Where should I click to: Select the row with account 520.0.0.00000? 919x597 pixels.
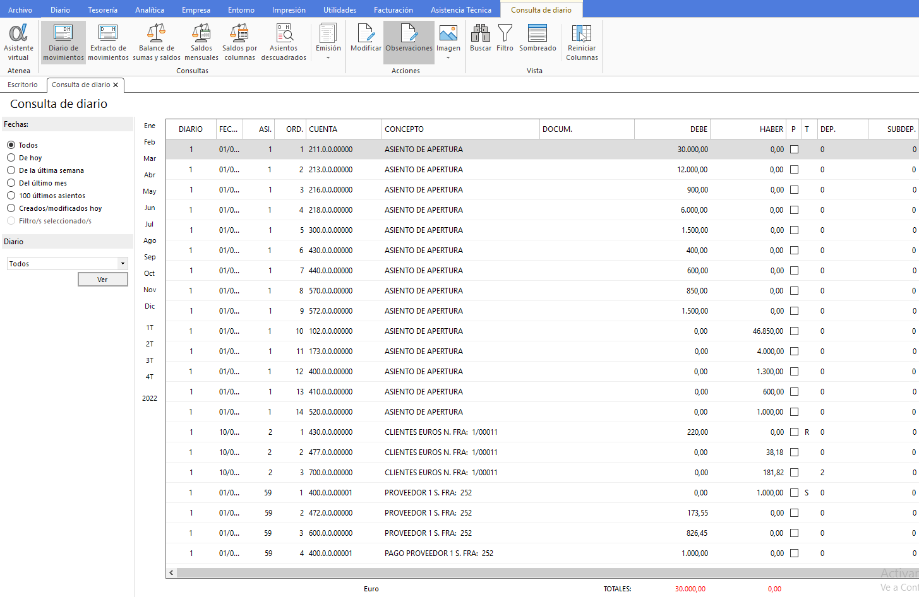click(x=542, y=412)
